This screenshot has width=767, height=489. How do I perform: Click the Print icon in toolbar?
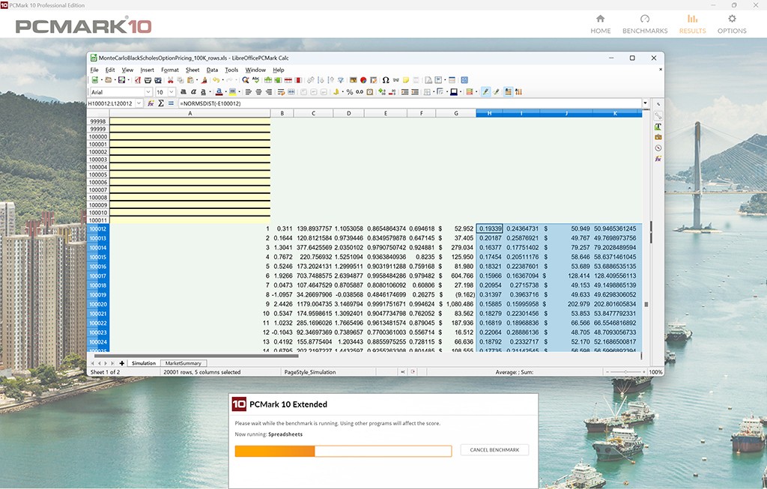[148, 80]
